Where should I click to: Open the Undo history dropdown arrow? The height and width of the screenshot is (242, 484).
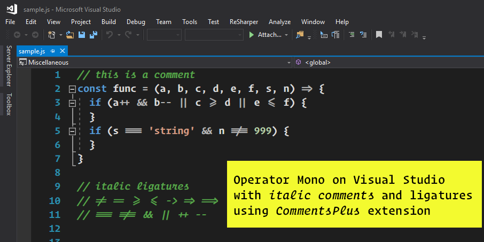click(119, 35)
